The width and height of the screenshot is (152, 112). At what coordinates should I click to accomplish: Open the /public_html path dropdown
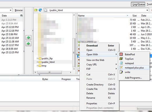[147, 10]
